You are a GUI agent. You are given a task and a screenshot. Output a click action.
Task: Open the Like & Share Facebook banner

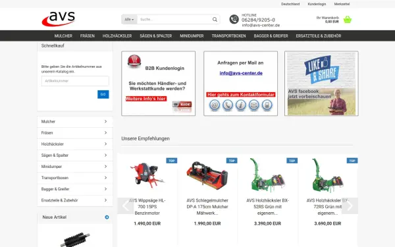(x=321, y=84)
